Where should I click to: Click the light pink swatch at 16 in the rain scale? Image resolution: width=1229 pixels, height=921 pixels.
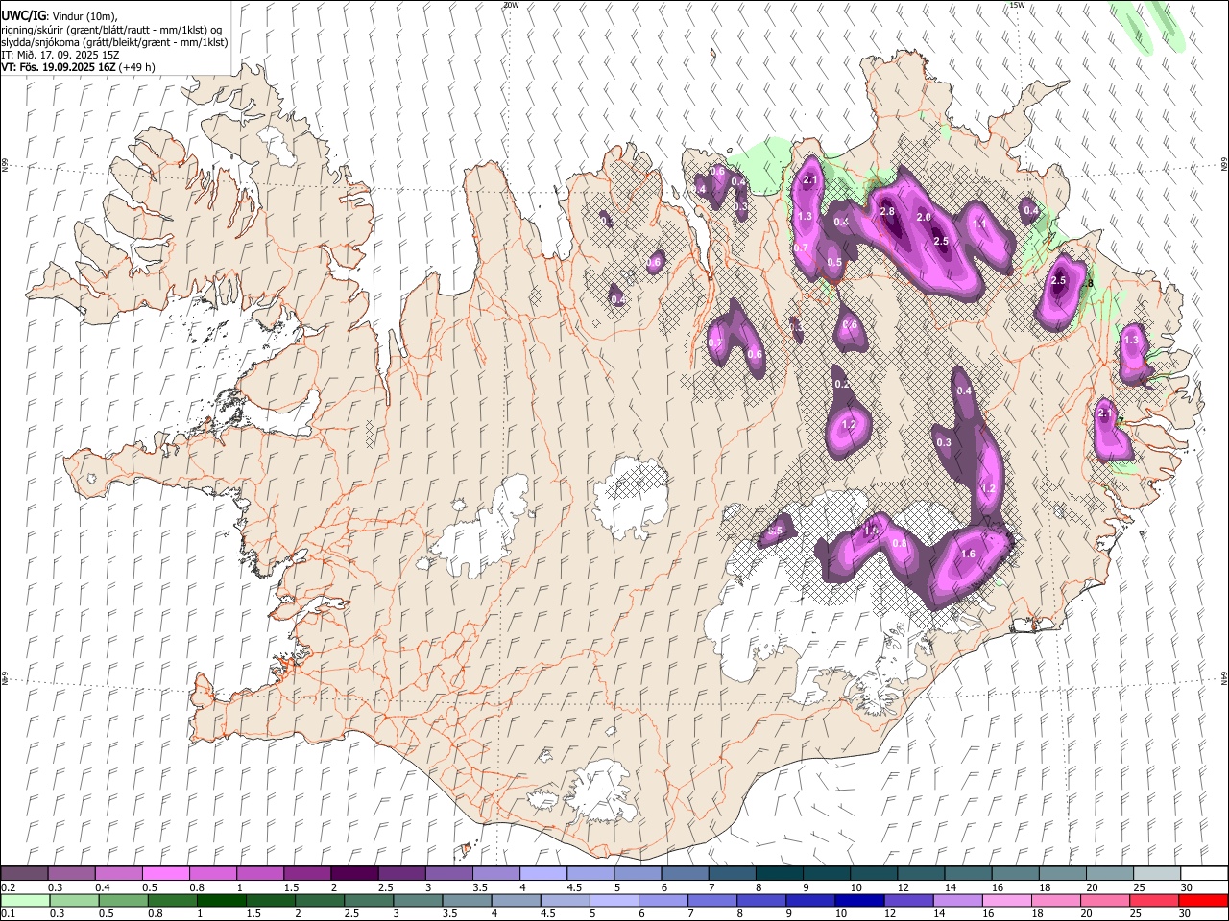[1006, 901]
